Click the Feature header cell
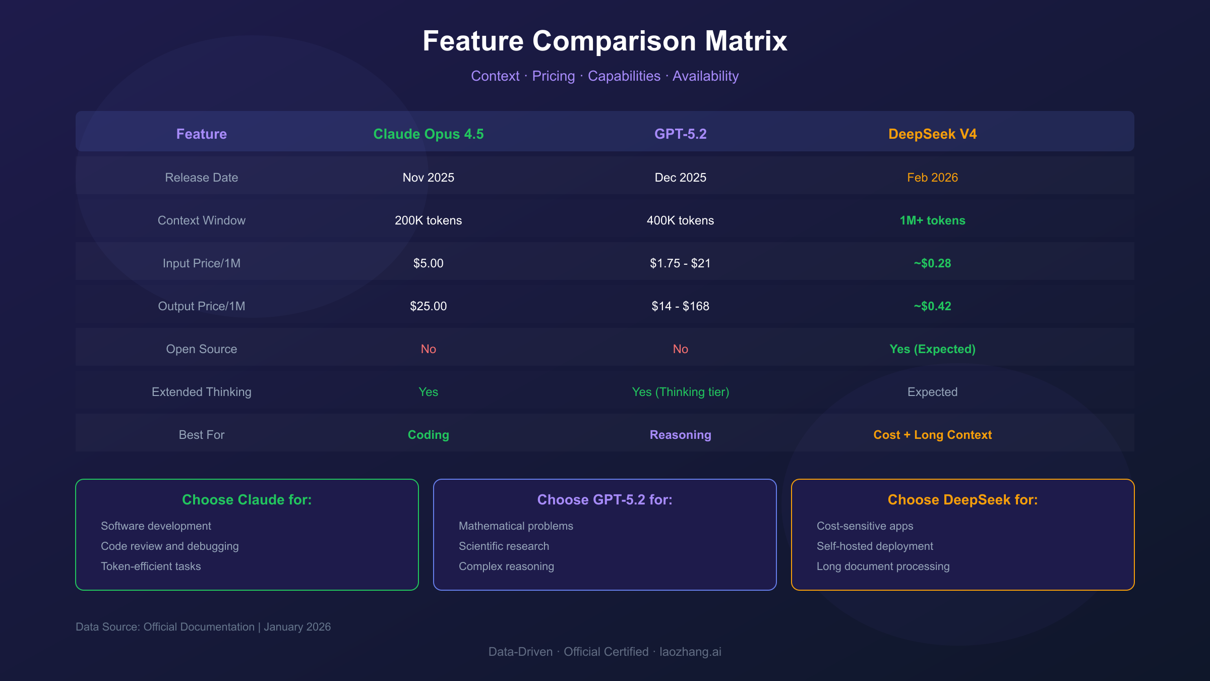 pyautogui.click(x=201, y=134)
